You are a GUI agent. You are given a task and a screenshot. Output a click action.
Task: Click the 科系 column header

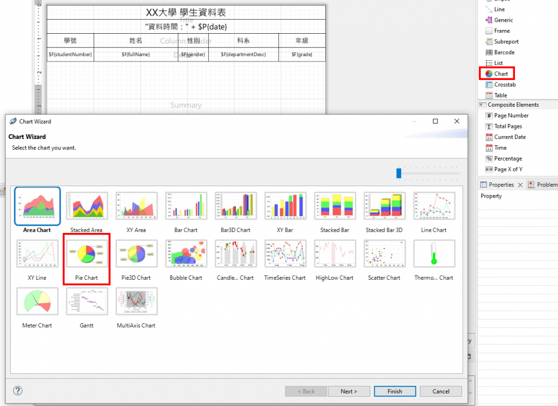tap(244, 40)
